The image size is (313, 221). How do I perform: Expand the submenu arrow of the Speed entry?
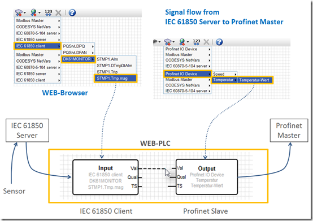[236, 74]
